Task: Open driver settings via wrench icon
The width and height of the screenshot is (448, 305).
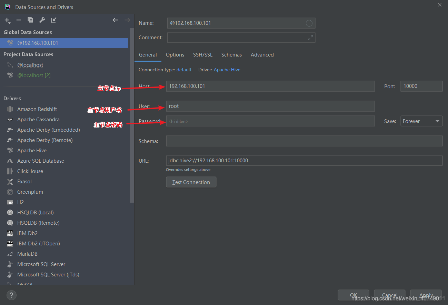Action: click(42, 20)
